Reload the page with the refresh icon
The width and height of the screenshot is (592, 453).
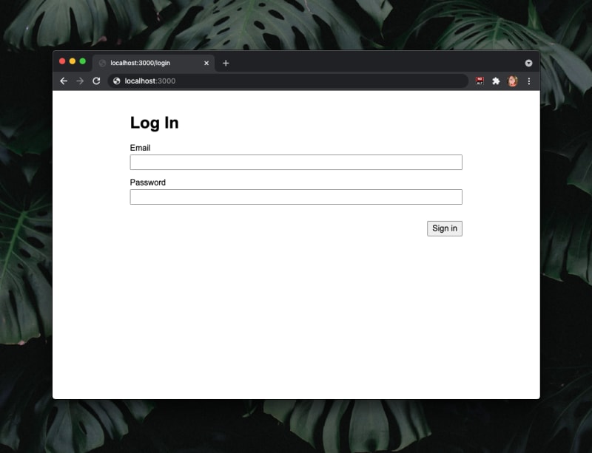pos(96,81)
